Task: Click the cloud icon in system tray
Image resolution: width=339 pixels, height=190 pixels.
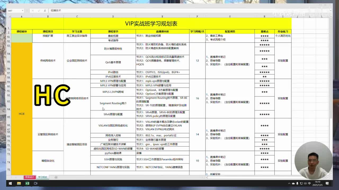Action: pos(293,183)
